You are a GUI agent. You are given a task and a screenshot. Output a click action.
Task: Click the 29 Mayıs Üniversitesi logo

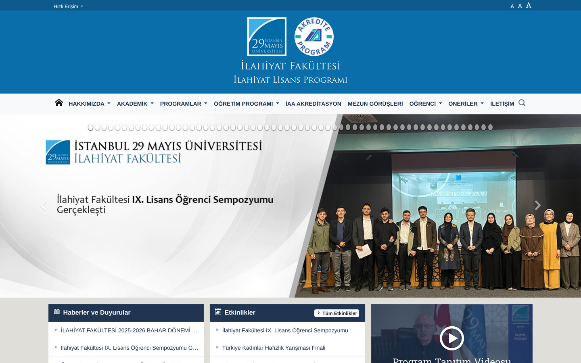coord(267,37)
